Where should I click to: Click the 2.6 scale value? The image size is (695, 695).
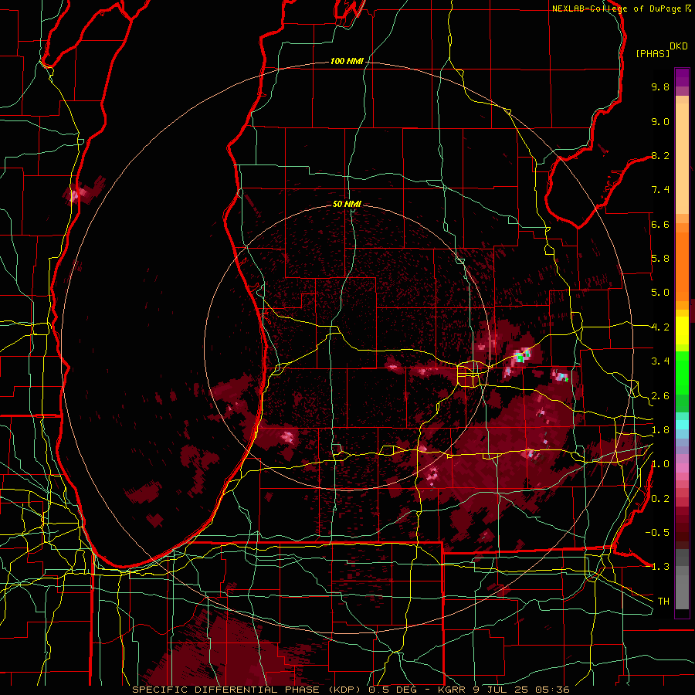660,396
